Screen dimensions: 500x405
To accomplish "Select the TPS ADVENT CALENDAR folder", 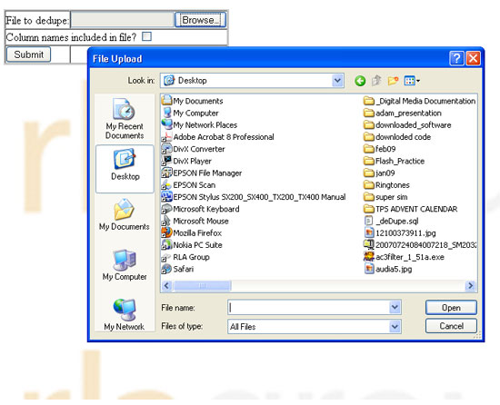I will (411, 209).
